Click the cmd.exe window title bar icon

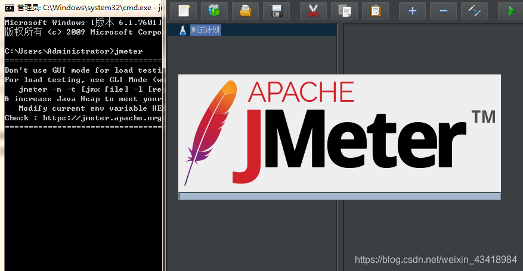coord(10,8)
